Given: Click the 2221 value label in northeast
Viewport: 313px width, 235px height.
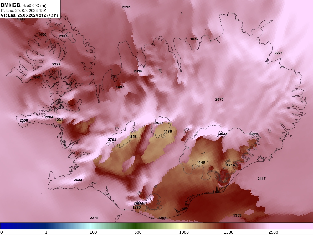Looking at the screenshot, I should (279, 53).
